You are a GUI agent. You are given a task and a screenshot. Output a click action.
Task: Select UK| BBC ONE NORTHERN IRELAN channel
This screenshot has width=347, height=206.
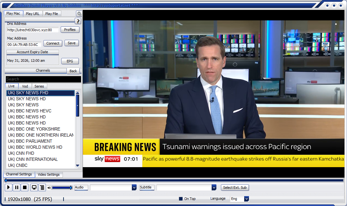[41, 135]
